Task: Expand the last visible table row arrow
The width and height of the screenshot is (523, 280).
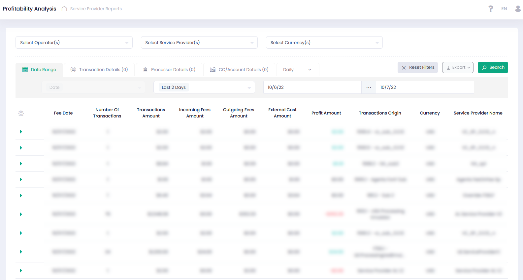Action: 21,271
